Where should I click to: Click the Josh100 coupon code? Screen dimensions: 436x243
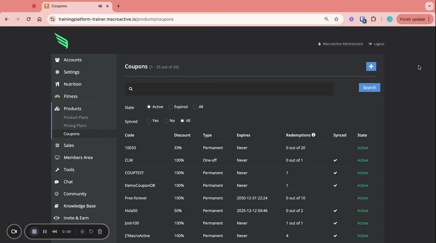click(x=132, y=223)
